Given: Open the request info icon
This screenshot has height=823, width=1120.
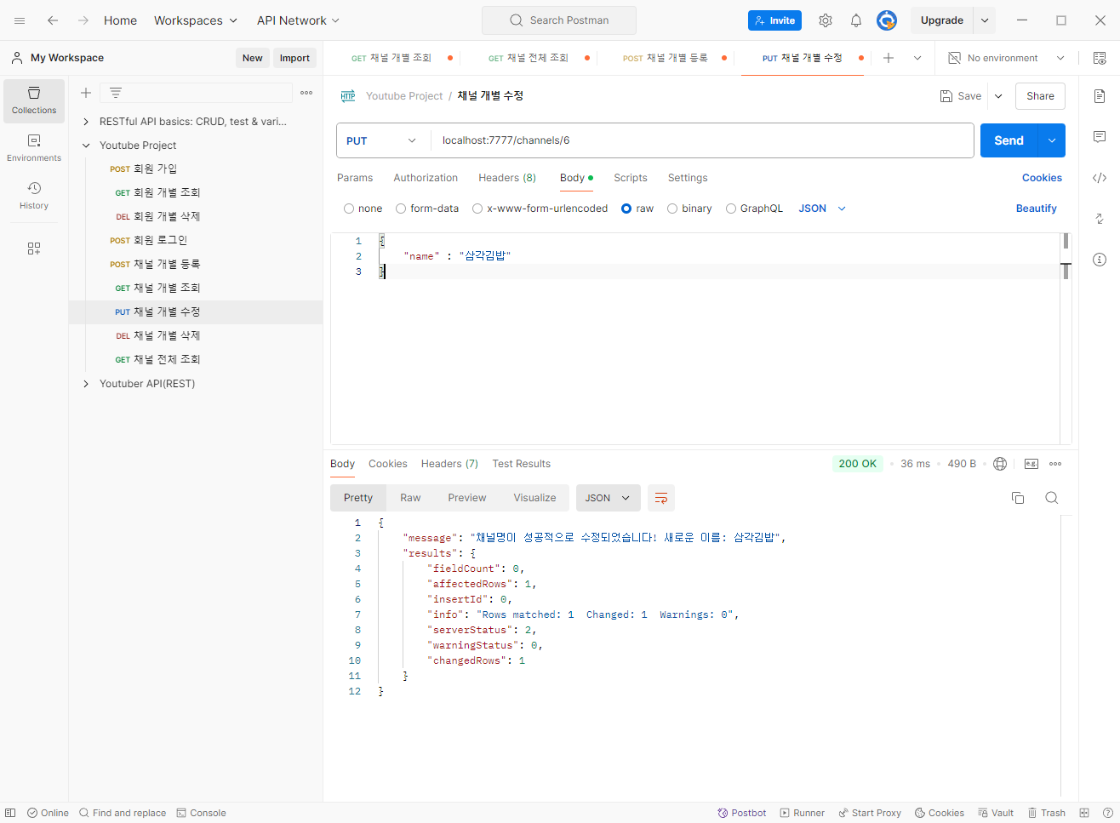Looking at the screenshot, I should (1100, 260).
